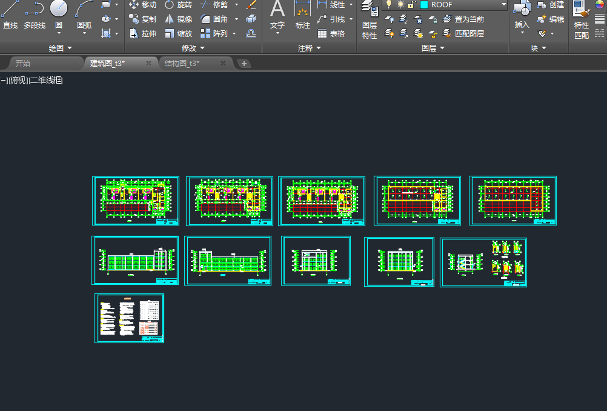Select the Hatch tool
The width and height of the screenshot is (607, 411).
(x=106, y=34)
